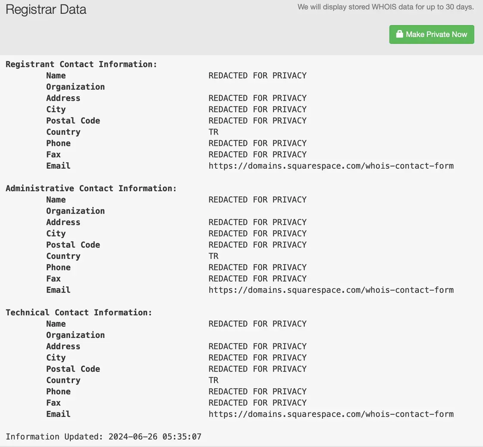Click the Technical Organization label

click(75, 335)
